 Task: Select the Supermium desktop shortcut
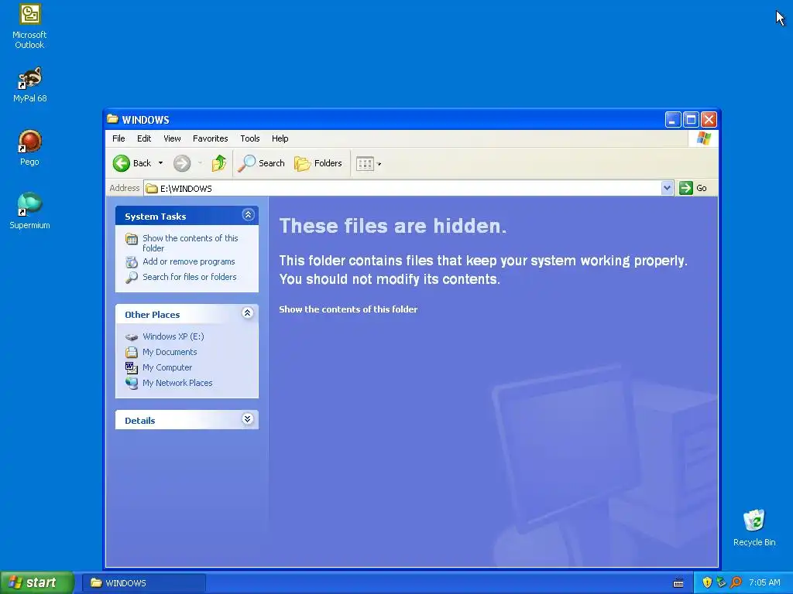[x=30, y=211]
